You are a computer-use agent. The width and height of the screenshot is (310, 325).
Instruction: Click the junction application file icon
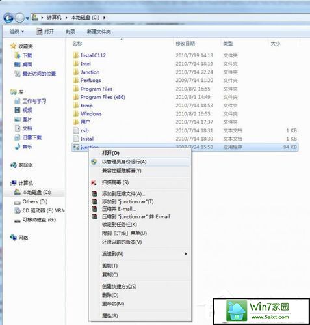(x=76, y=147)
